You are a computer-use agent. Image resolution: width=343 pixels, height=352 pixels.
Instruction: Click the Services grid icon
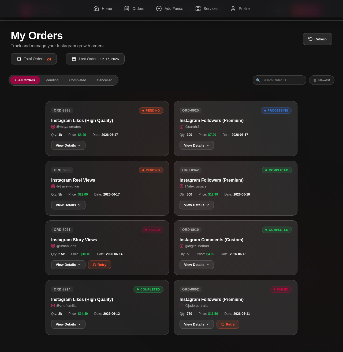pyautogui.click(x=198, y=9)
